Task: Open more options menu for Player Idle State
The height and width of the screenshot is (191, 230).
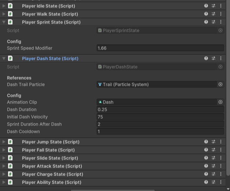Action: (x=221, y=6)
